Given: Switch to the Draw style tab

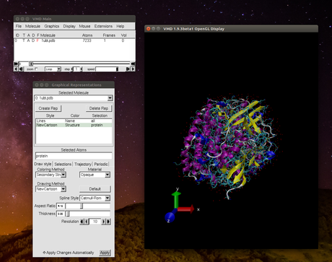Looking at the screenshot, I should point(43,164).
